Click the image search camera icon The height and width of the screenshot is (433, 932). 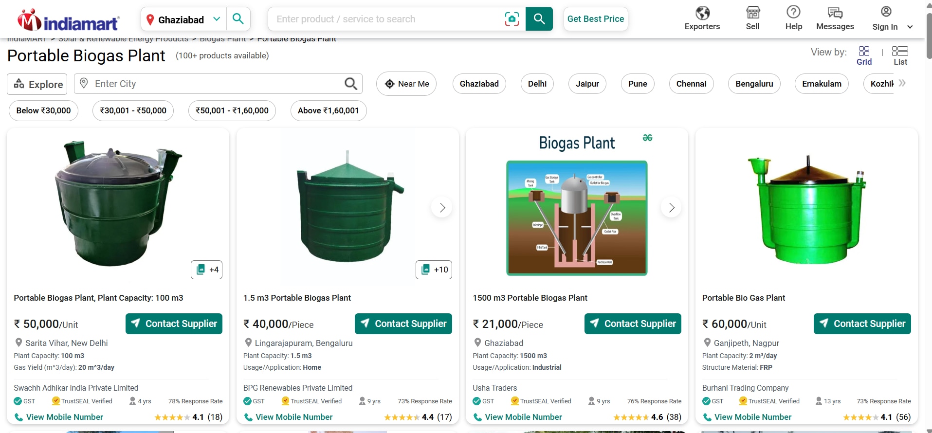tap(512, 19)
